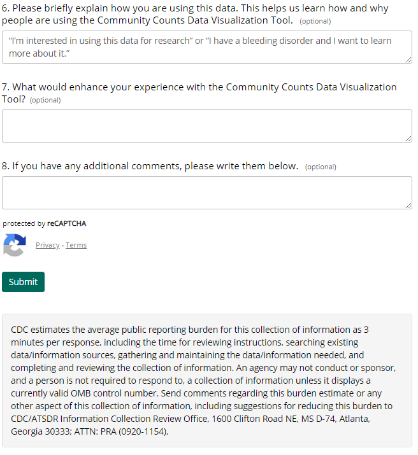Click resize handle of question 8 textbox
The height and width of the screenshot is (455, 418).
pos(408,206)
